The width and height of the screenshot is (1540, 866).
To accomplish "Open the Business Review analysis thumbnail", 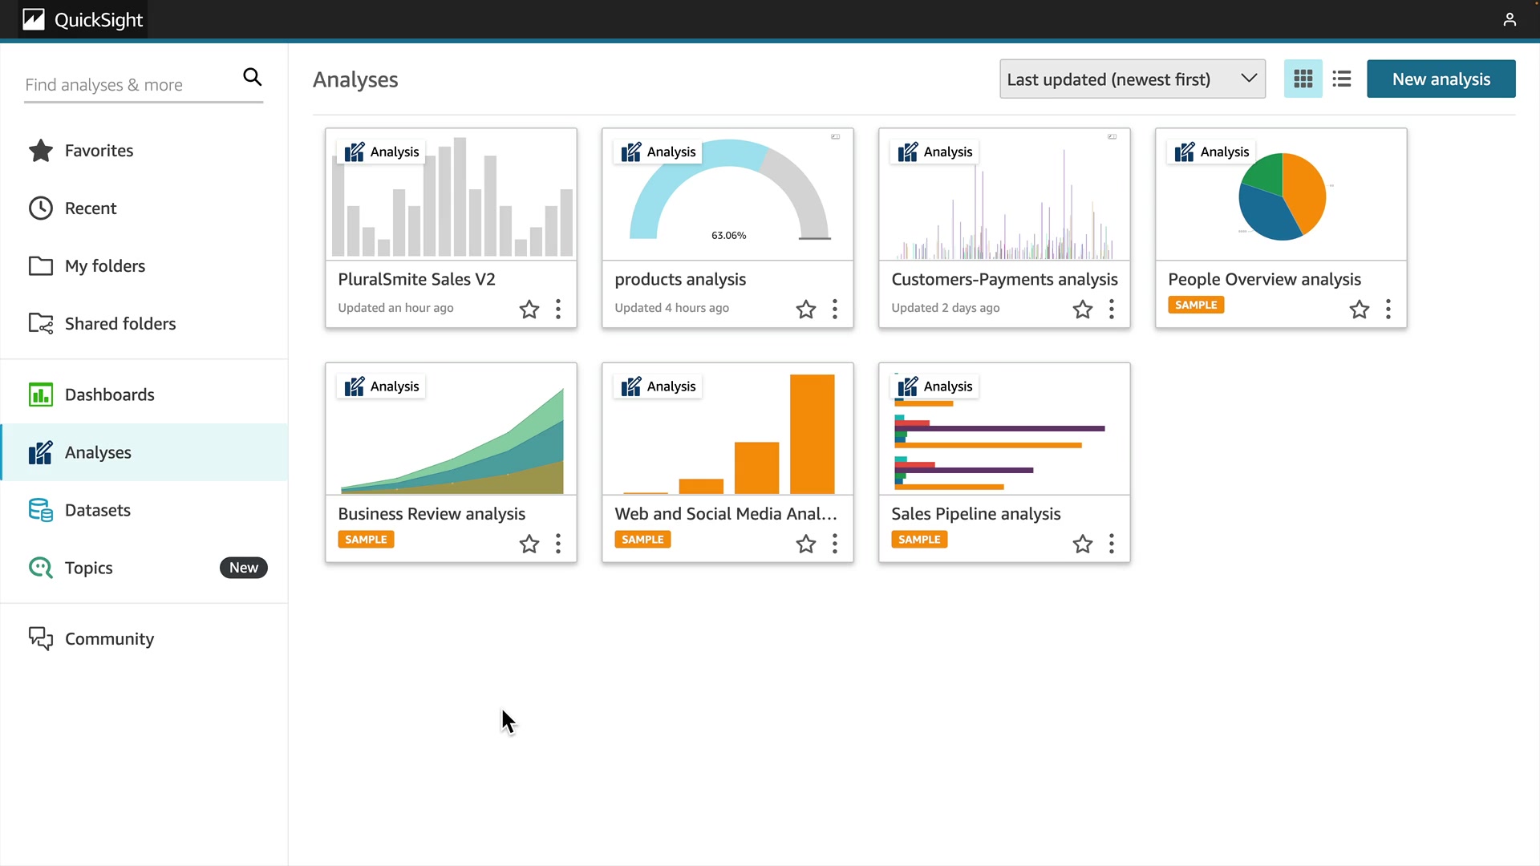I will 451,429.
